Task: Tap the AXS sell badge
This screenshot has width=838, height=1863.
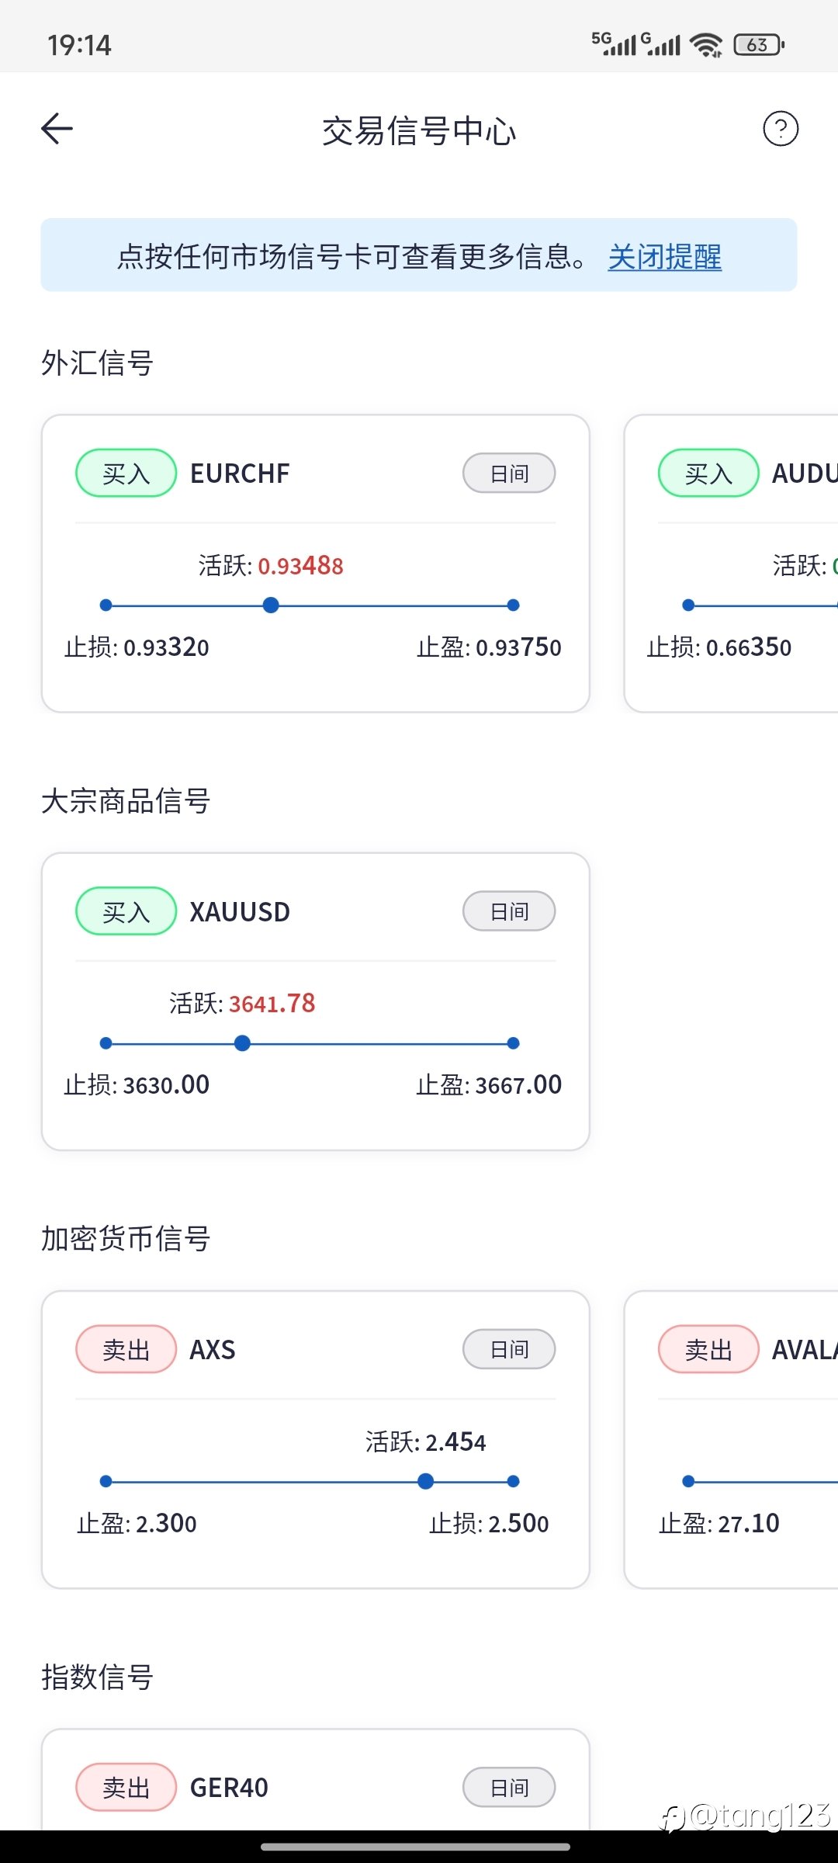Action: pos(126,1349)
